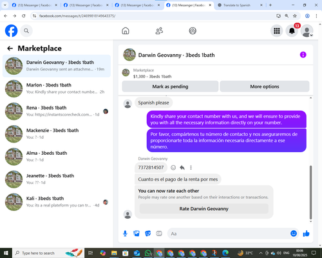This screenshot has height=258, width=322.
Task: Open notifications bell with 13 badge
Action: point(292,31)
